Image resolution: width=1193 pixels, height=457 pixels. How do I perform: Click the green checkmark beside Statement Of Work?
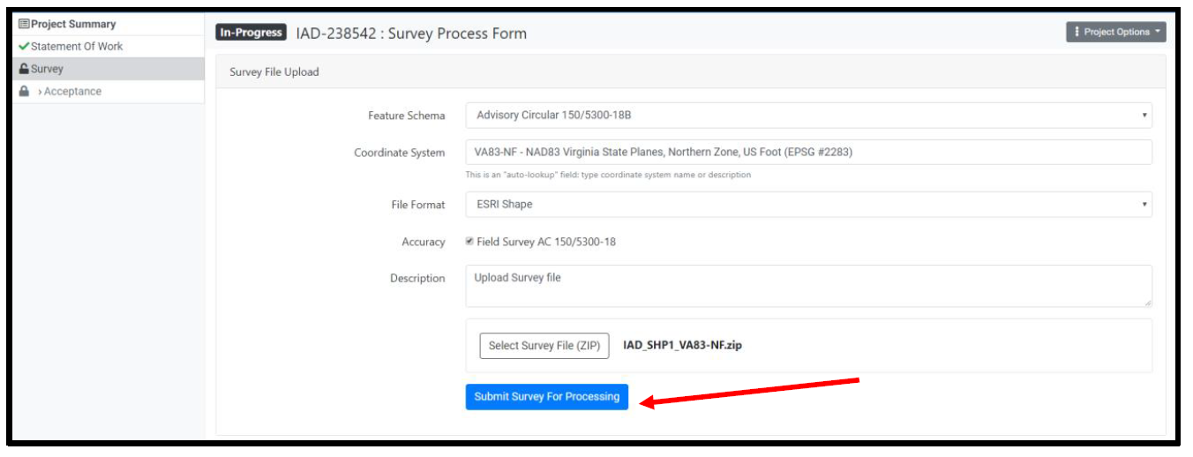tap(24, 47)
